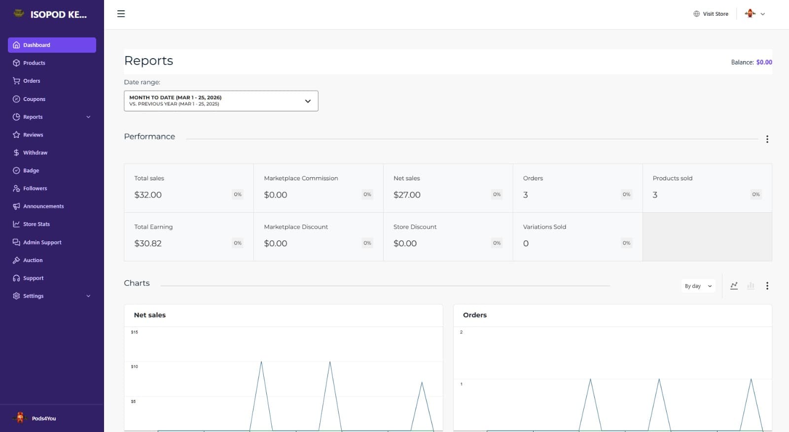
Task: Open the Orders cart icon
Action: click(x=16, y=81)
